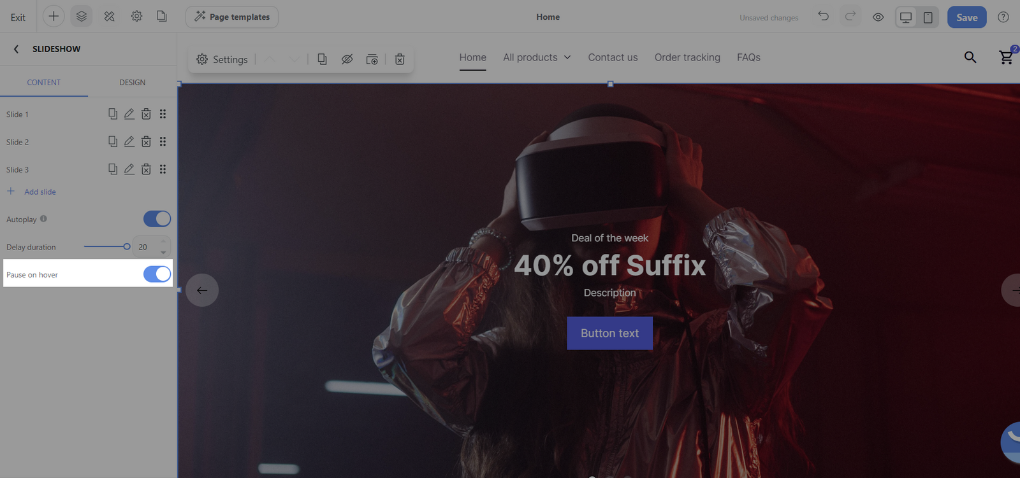This screenshot has height=478, width=1020.
Task: Open the theme design tools icon
Action: click(x=110, y=17)
